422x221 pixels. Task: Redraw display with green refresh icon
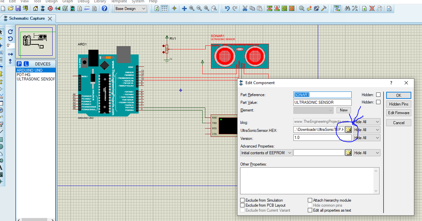pos(157,8)
